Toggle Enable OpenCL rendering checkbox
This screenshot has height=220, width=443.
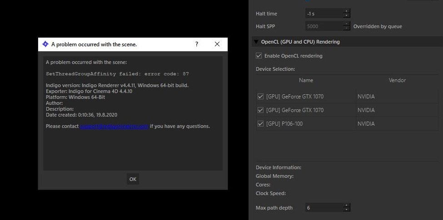click(x=259, y=56)
